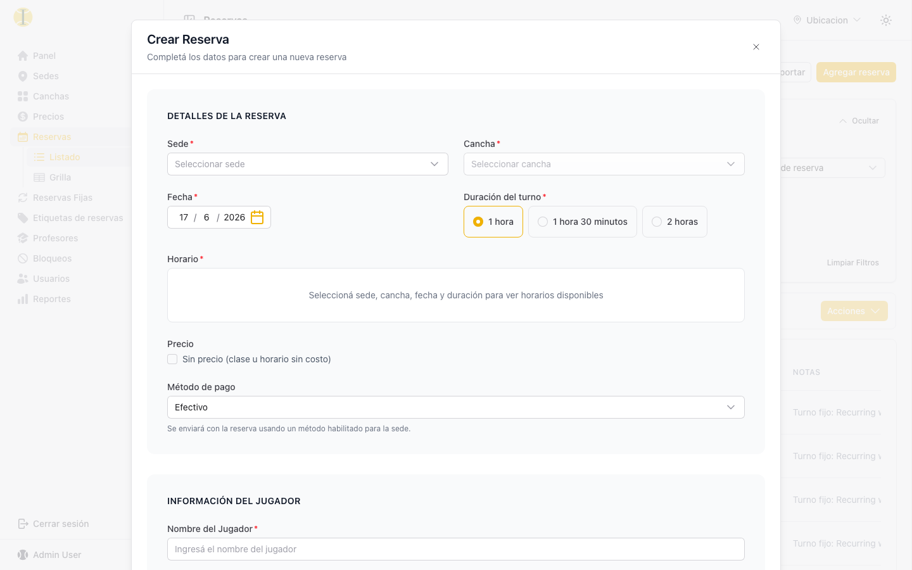Click the Panel home icon in sidebar
Screen dimensions: 912x570
pos(23,56)
